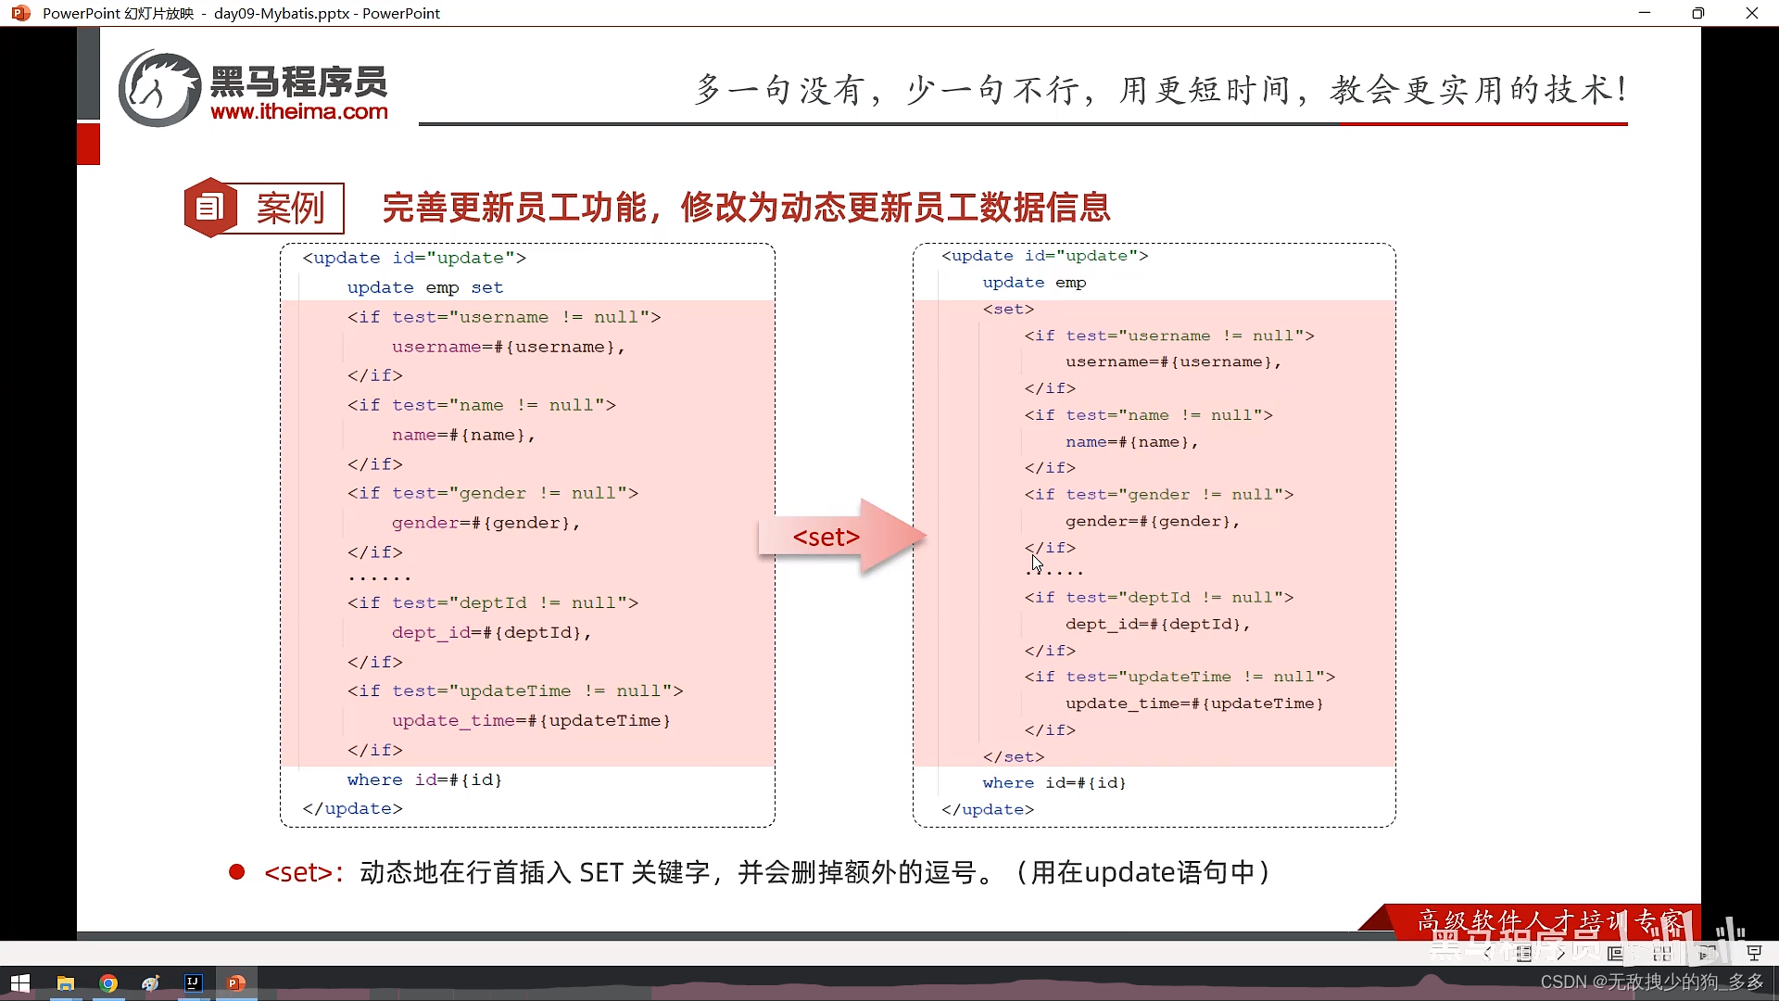Viewport: 1779px width, 1001px height.
Task: Restore down the PowerPoint window
Action: (x=1697, y=13)
